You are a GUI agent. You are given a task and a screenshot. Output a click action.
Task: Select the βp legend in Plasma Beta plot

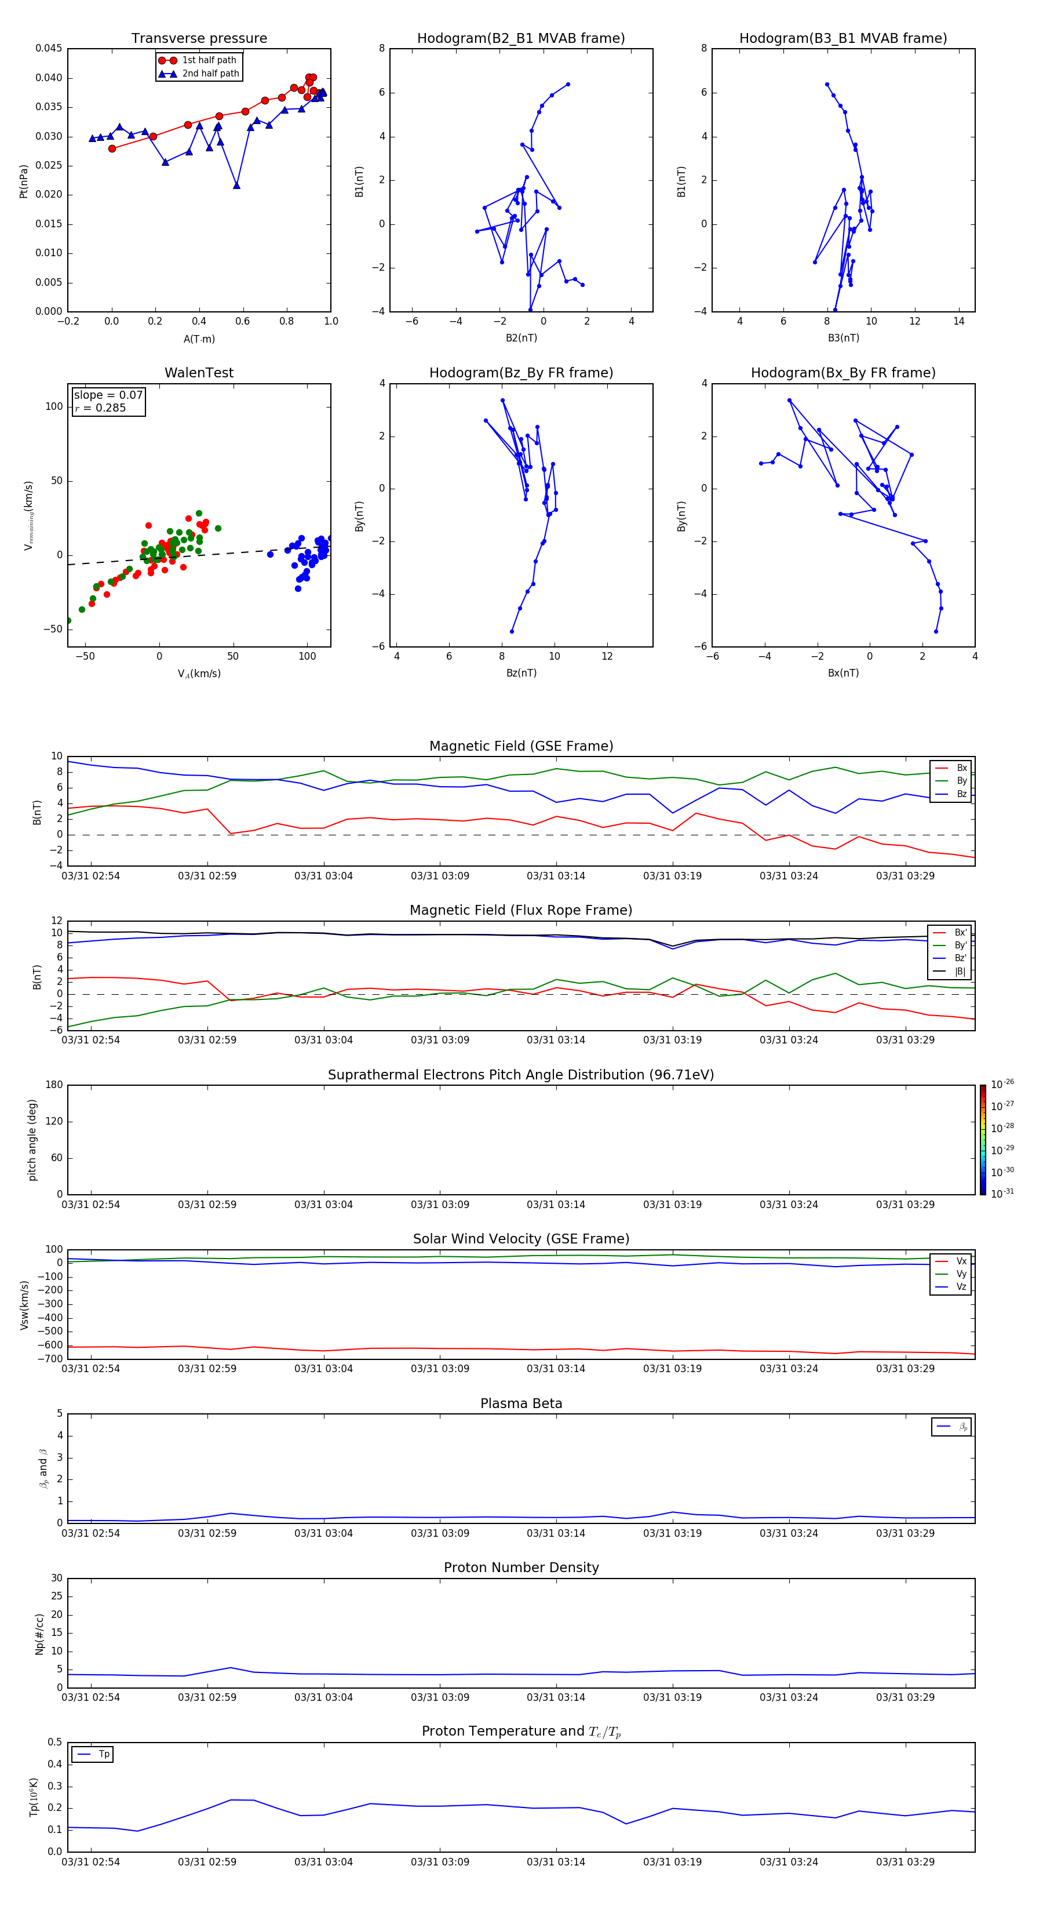point(951,1427)
